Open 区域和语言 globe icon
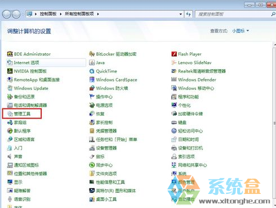276x208 pixels. 10,139
